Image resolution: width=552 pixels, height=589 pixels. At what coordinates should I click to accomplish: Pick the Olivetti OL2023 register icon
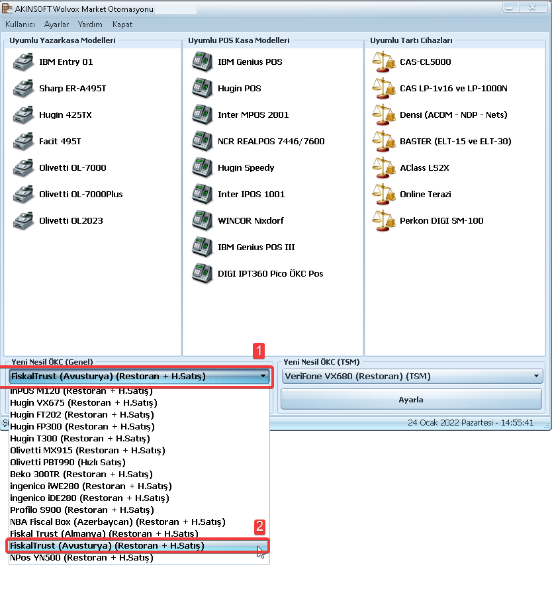(x=23, y=221)
